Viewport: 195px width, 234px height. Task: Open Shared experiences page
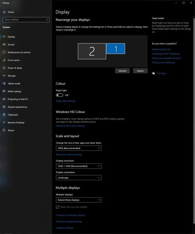coord(17,107)
